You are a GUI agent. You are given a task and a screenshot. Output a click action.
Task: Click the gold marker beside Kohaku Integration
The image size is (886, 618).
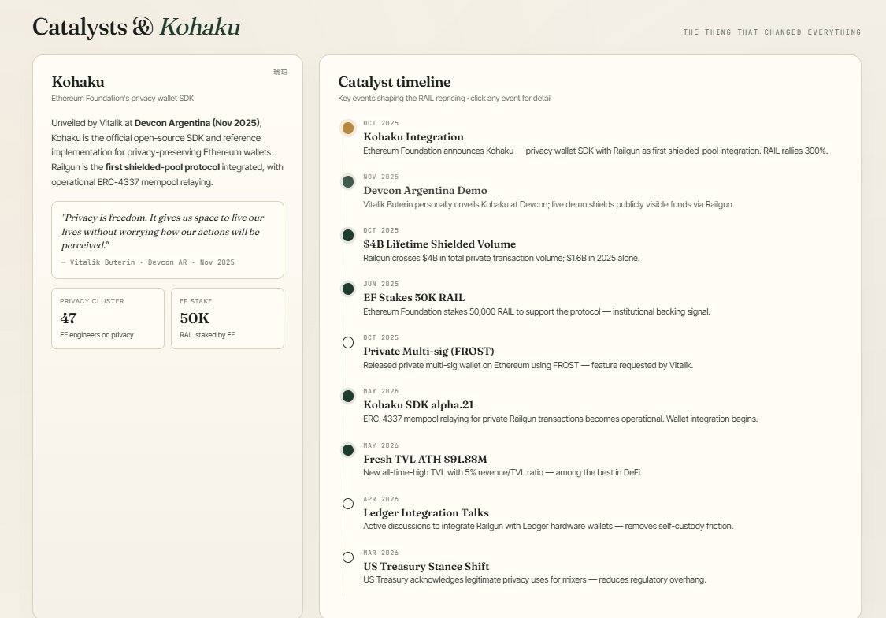point(348,128)
